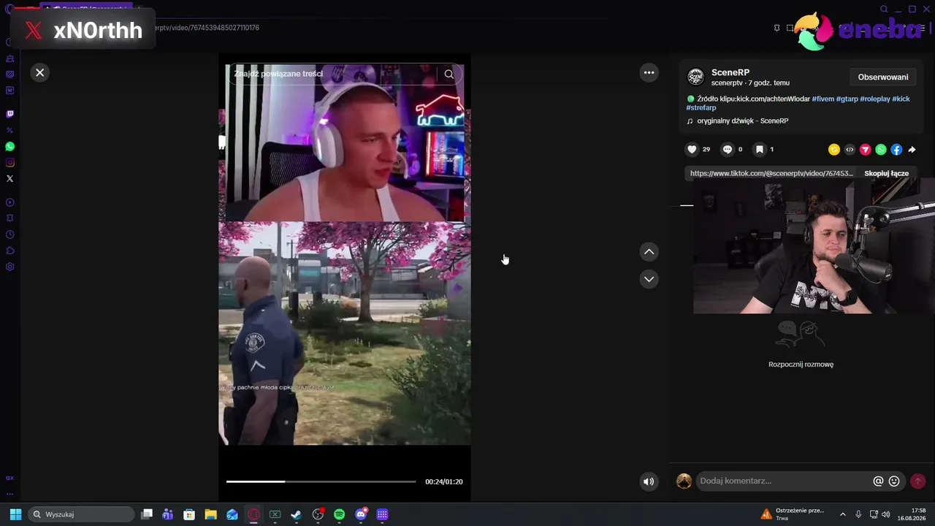Viewport: 935px width, 526px height.
Task: Show hidden system tray icons chevron
Action: [842, 514]
